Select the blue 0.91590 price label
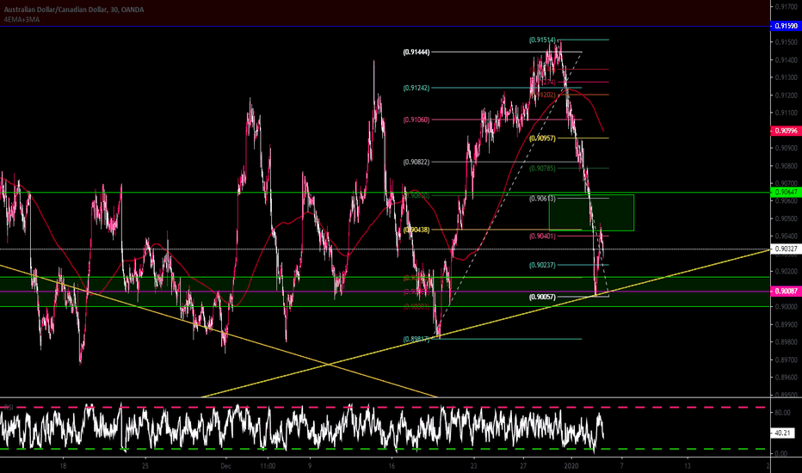 click(785, 26)
